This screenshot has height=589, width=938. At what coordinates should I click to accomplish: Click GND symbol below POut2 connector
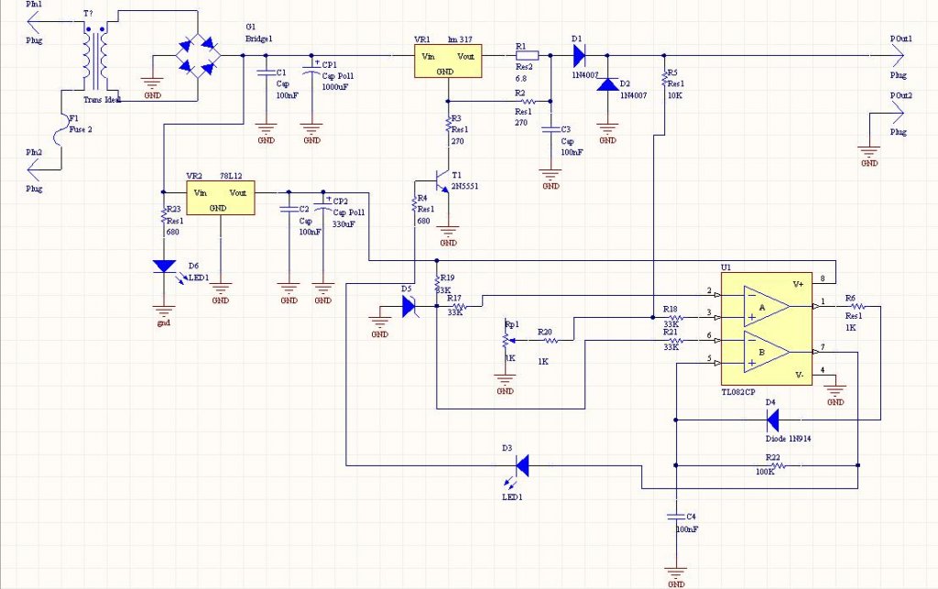click(869, 154)
